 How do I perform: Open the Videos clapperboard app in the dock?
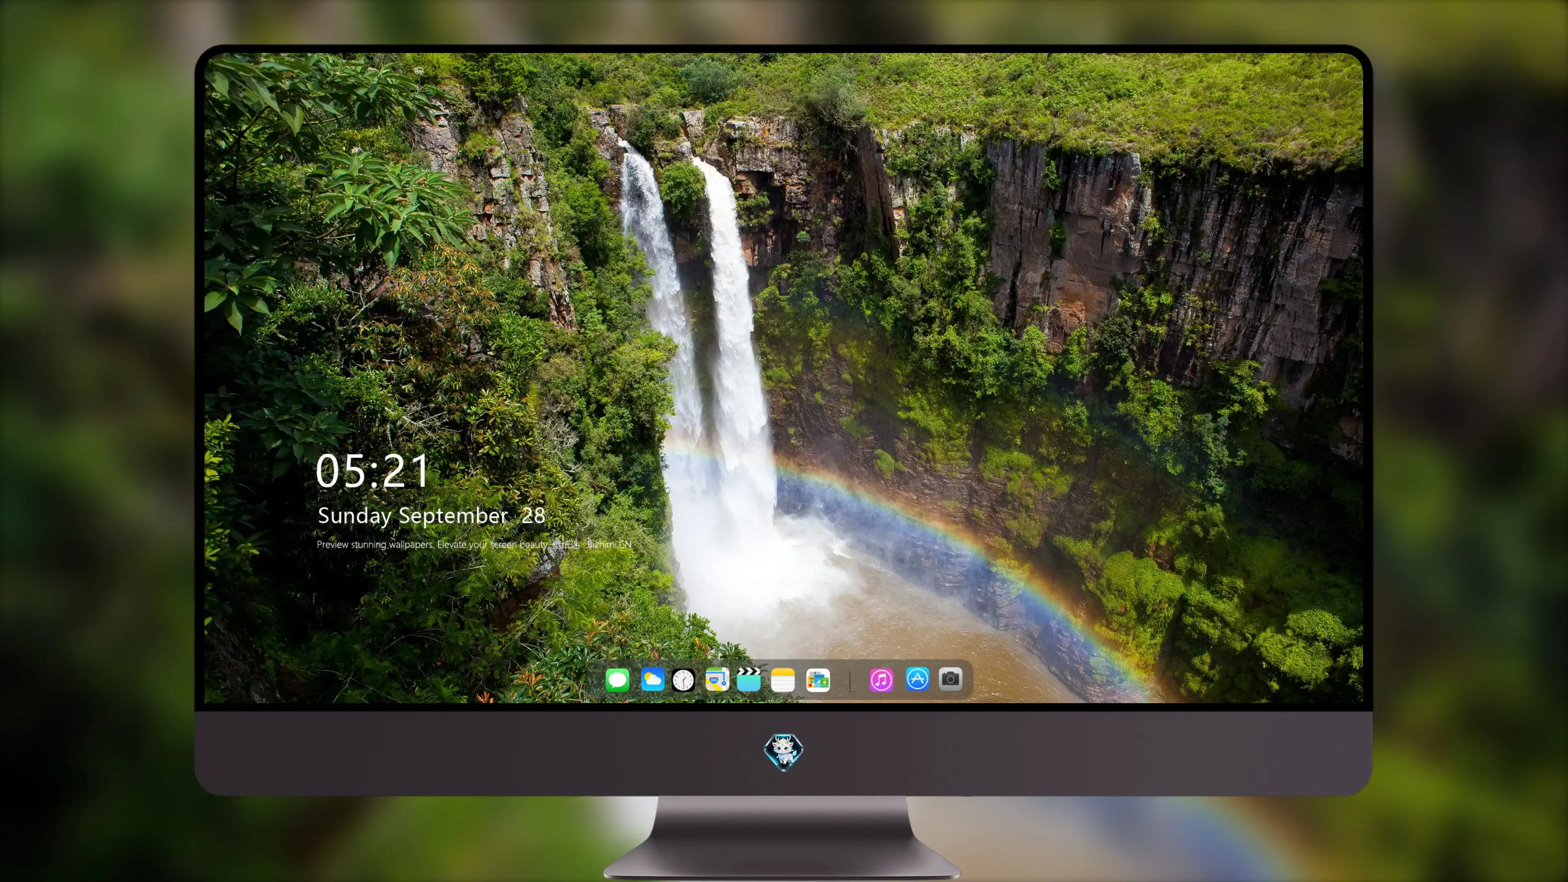(x=749, y=679)
